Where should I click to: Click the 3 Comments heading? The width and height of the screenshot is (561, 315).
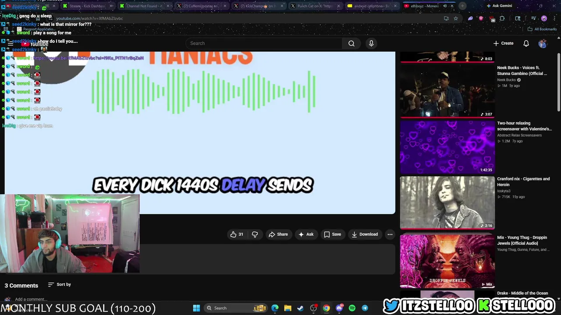pyautogui.click(x=21, y=285)
